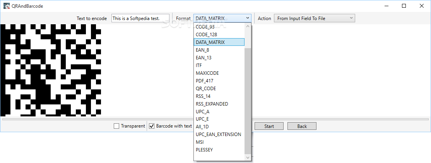The width and height of the screenshot is (431, 163).
Task: Maximize the QRAndBarcode window
Action: (x=404, y=6)
